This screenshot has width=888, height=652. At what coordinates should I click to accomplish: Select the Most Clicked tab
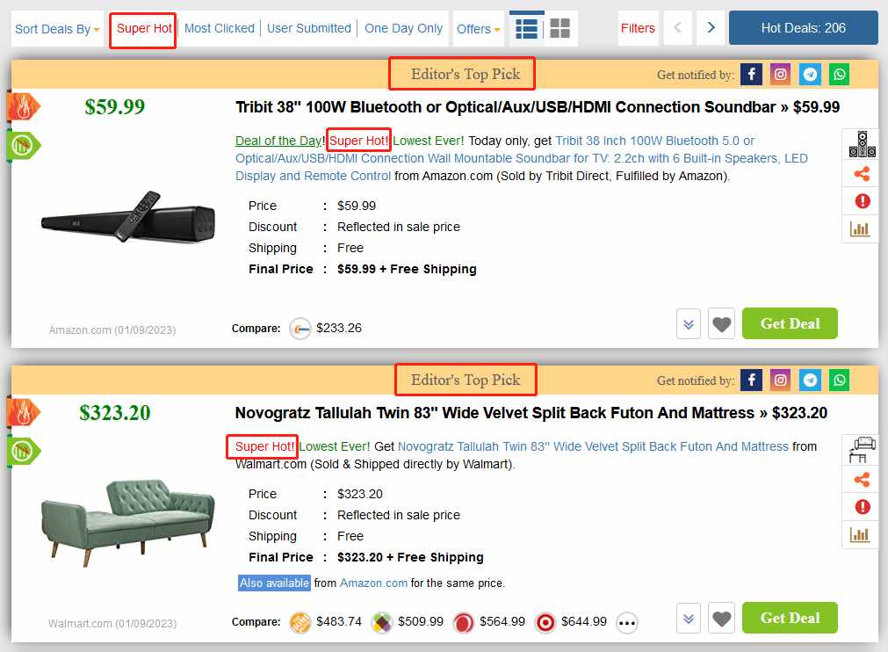[x=220, y=28]
